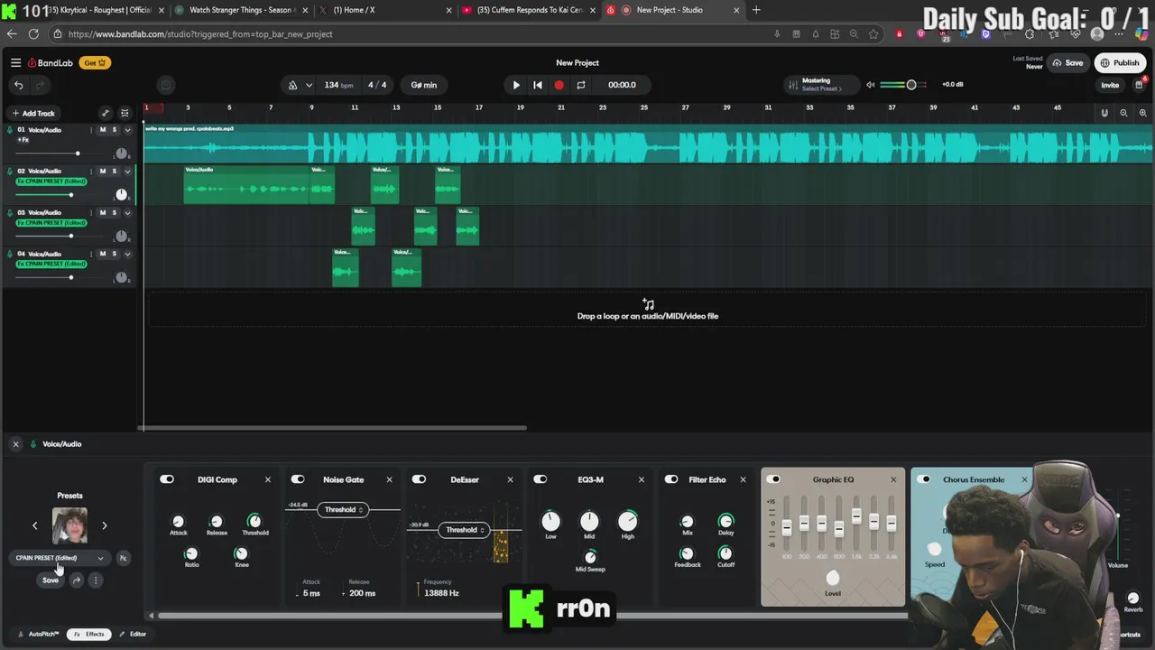The width and height of the screenshot is (1155, 650).
Task: Return playhead to the beginning
Action: pos(538,85)
